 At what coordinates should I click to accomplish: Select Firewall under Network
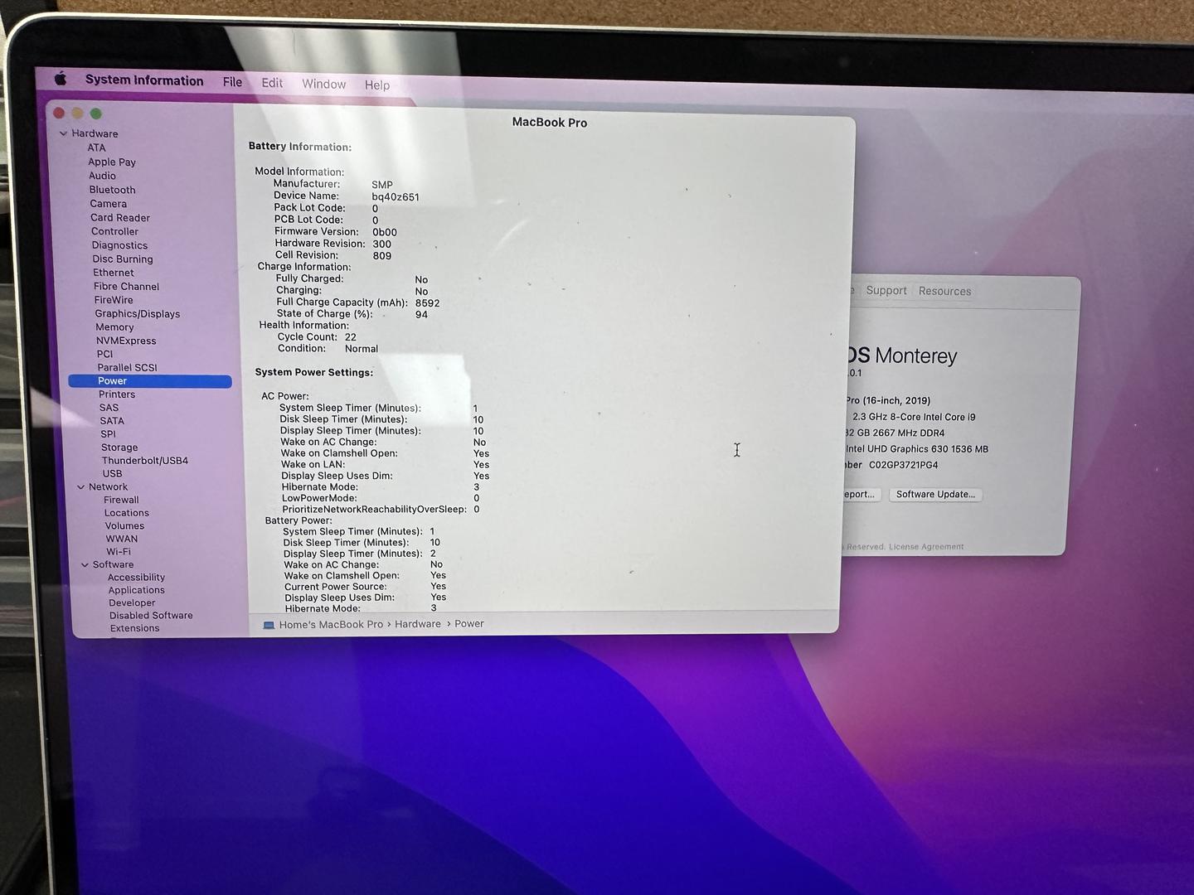coord(121,500)
